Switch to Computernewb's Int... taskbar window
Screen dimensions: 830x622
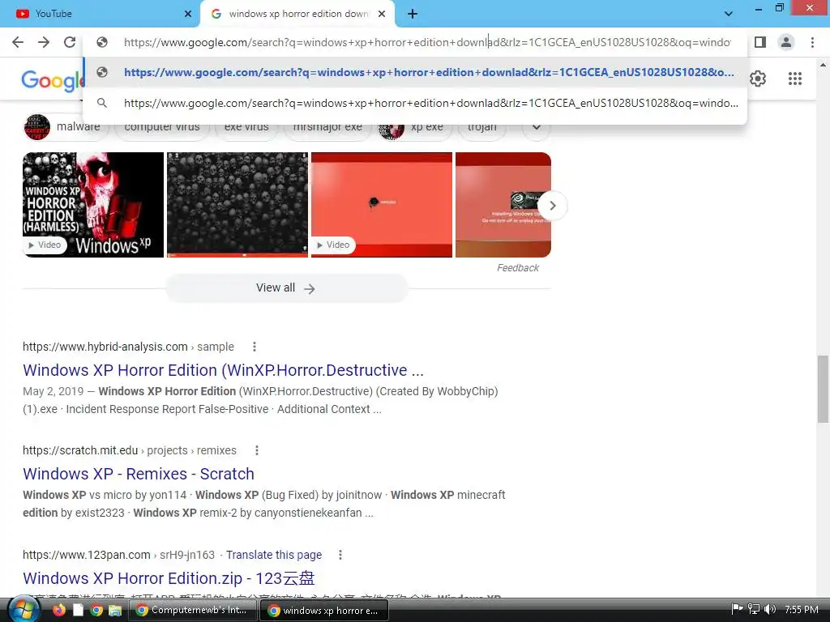193,610
